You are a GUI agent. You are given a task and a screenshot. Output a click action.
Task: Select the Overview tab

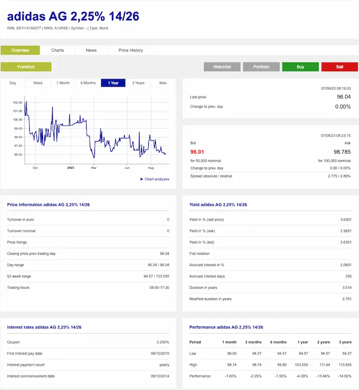pos(20,50)
